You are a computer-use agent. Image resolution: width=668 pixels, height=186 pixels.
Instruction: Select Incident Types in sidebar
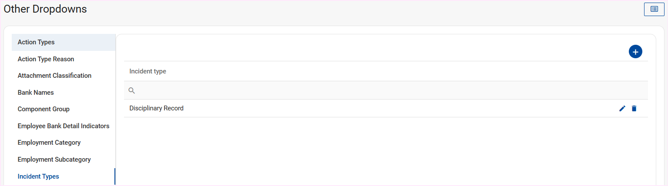(38, 176)
